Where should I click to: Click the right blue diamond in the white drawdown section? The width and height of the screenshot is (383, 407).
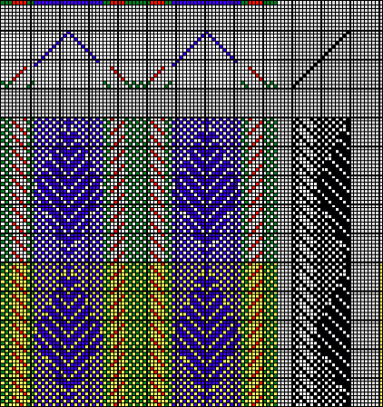pos(207,190)
